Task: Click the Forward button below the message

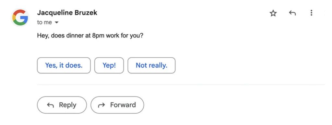Action: (117, 105)
